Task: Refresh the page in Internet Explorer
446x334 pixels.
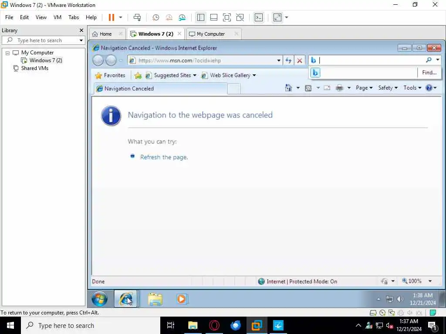Action: tap(288, 60)
